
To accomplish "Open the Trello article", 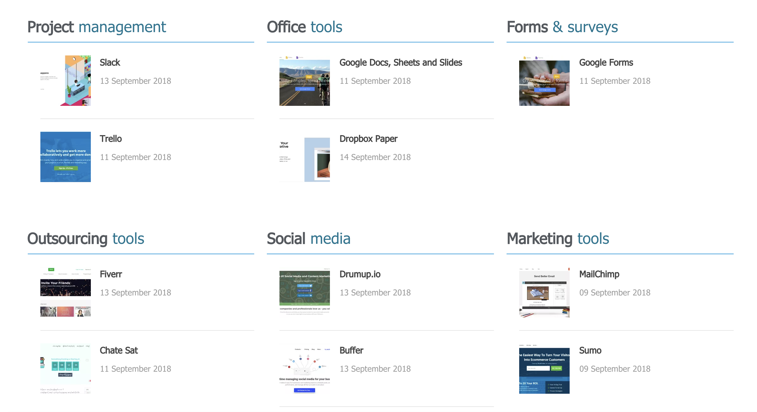I will (x=111, y=139).
